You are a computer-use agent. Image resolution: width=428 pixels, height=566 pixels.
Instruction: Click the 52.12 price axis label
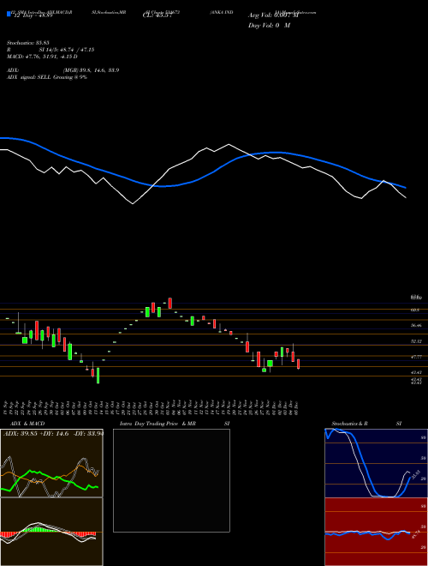416,341
